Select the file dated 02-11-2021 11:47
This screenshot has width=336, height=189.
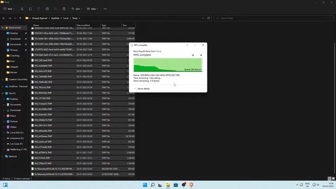[83, 153]
